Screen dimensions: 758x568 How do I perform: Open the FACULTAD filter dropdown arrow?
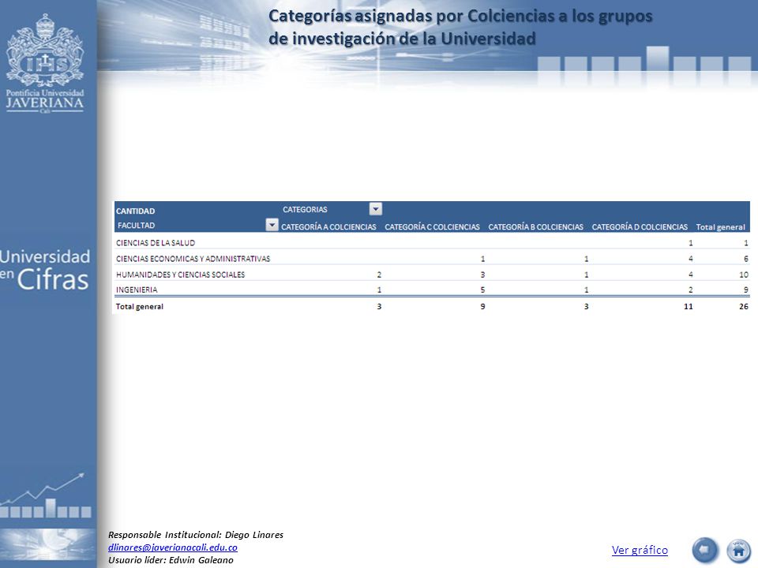(x=272, y=225)
